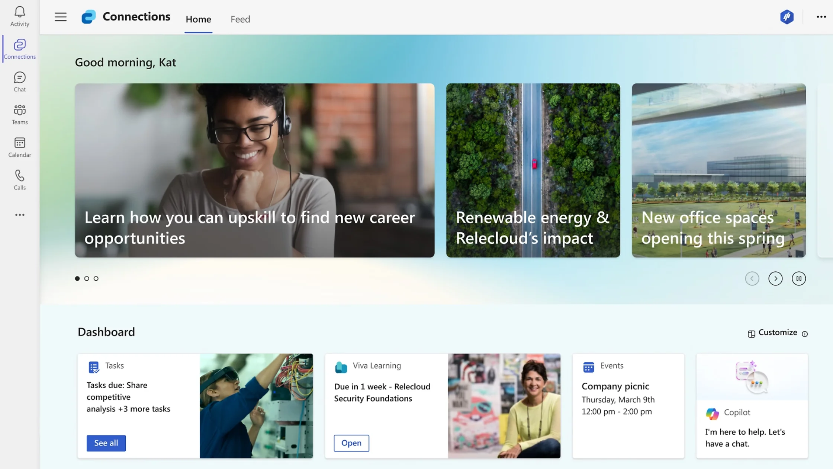Open the Activity bell icon
This screenshot has width=833, height=469.
(20, 16)
